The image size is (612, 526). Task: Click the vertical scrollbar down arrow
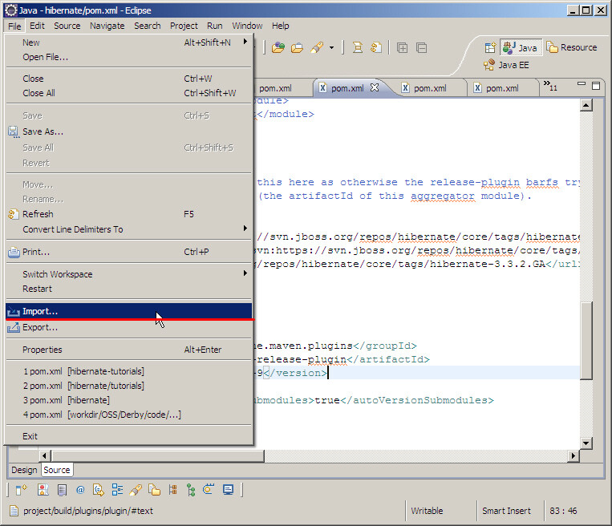[586, 443]
